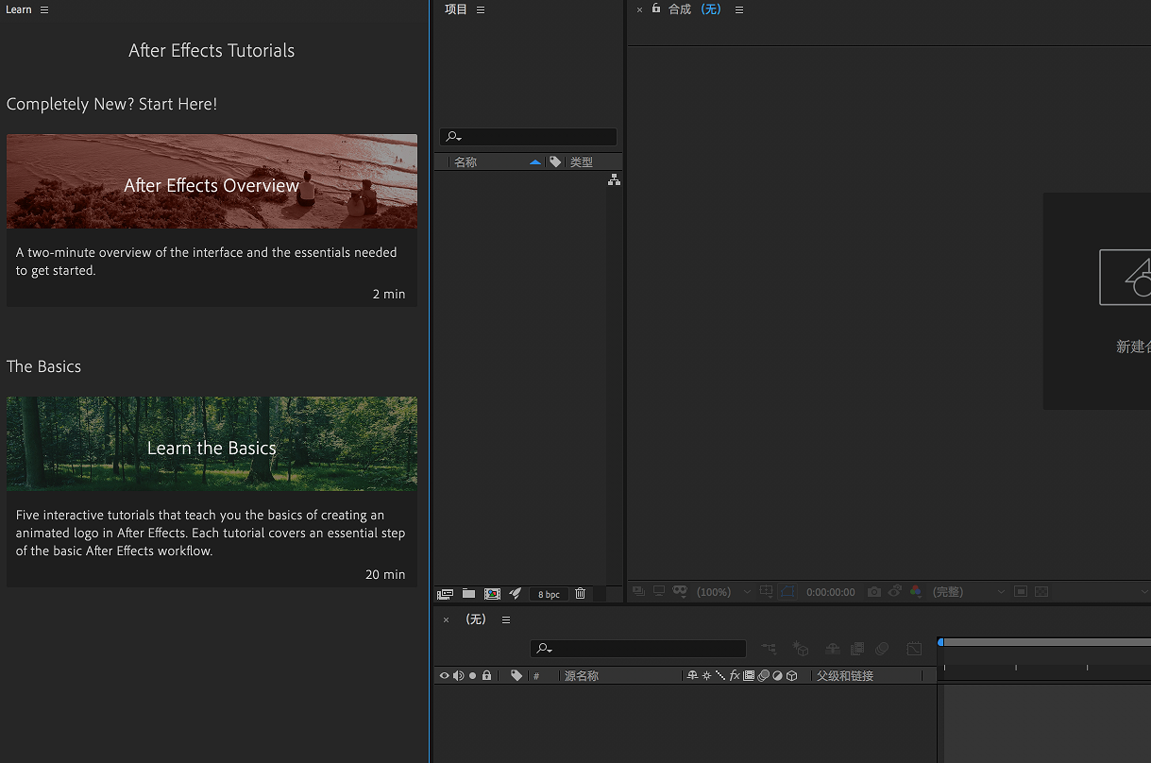The height and width of the screenshot is (763, 1151).
Task: Select the Learn panel tab
Action: [19, 9]
